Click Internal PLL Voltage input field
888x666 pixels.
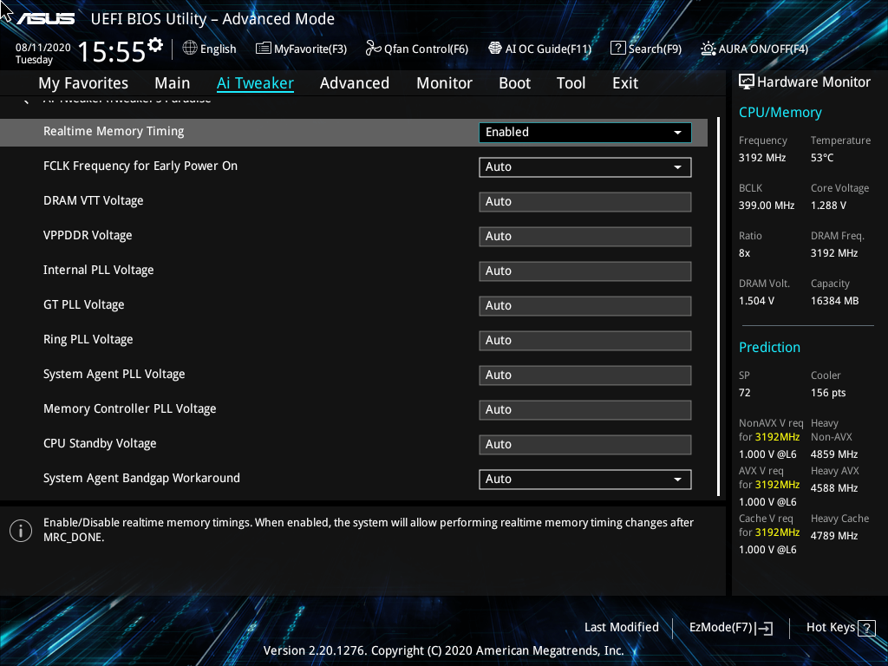point(585,271)
